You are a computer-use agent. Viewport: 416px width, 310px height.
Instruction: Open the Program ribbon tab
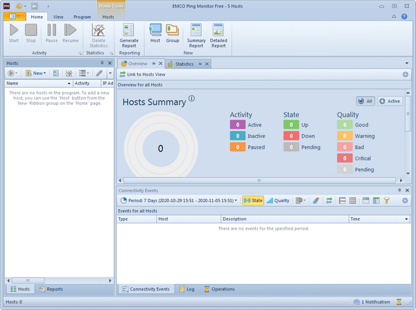click(x=82, y=16)
